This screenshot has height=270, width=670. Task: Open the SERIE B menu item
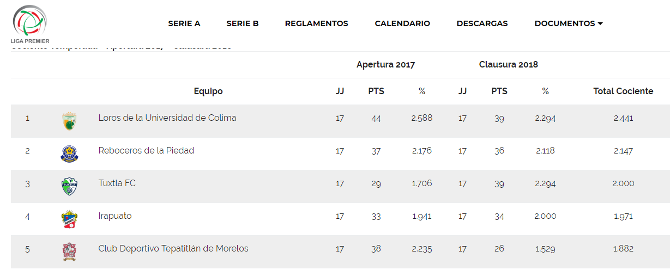[x=243, y=23]
